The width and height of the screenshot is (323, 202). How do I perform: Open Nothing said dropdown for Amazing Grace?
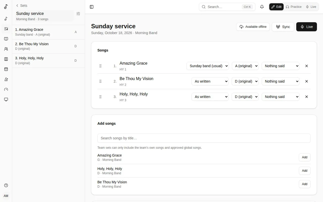pos(281,66)
